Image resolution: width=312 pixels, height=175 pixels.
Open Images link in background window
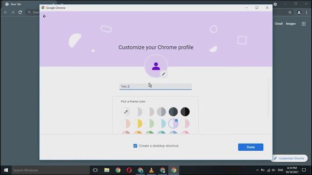(x=291, y=24)
